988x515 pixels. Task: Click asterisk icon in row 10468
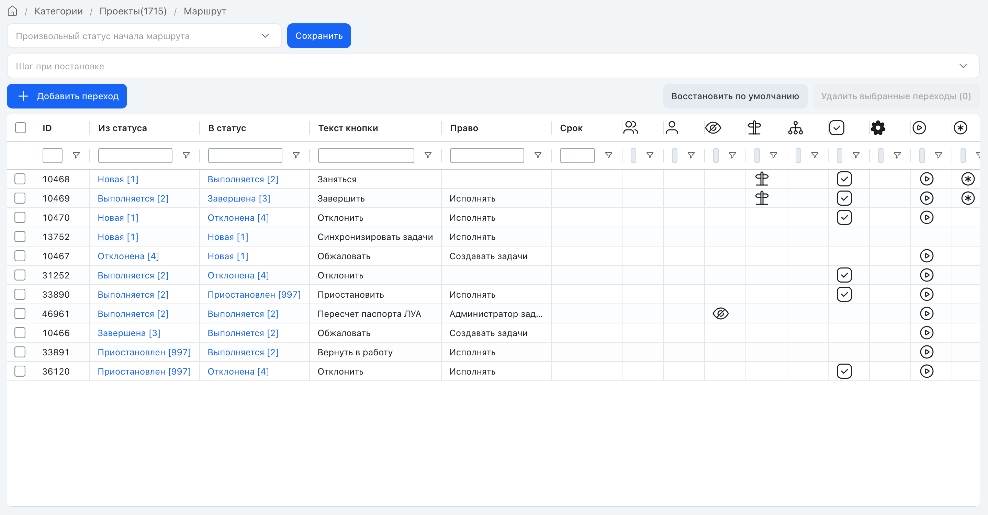(x=968, y=179)
